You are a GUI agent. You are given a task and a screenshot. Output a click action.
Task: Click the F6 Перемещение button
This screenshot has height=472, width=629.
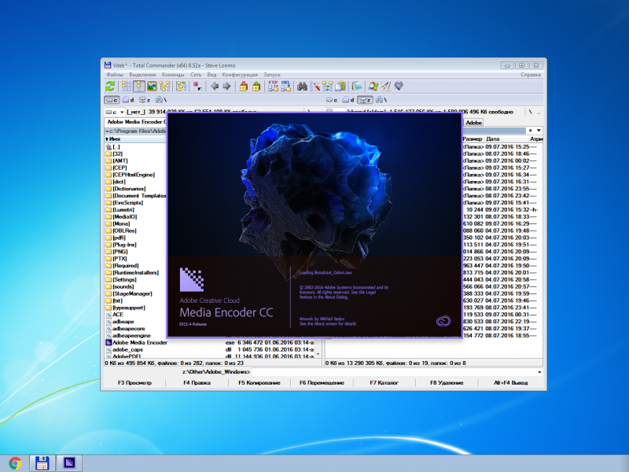[322, 383]
